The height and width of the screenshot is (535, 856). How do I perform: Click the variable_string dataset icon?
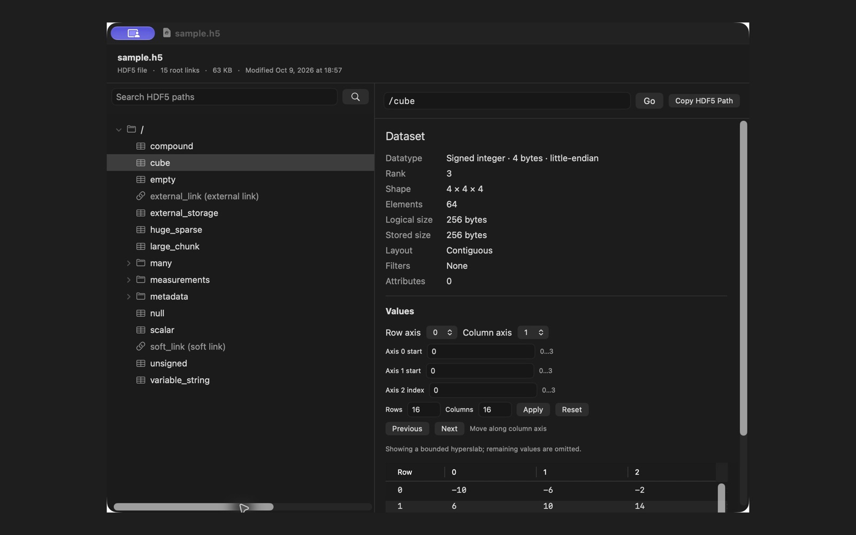[141, 380]
